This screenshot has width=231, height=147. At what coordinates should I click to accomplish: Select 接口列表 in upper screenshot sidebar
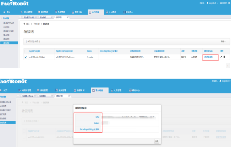tap(6, 35)
